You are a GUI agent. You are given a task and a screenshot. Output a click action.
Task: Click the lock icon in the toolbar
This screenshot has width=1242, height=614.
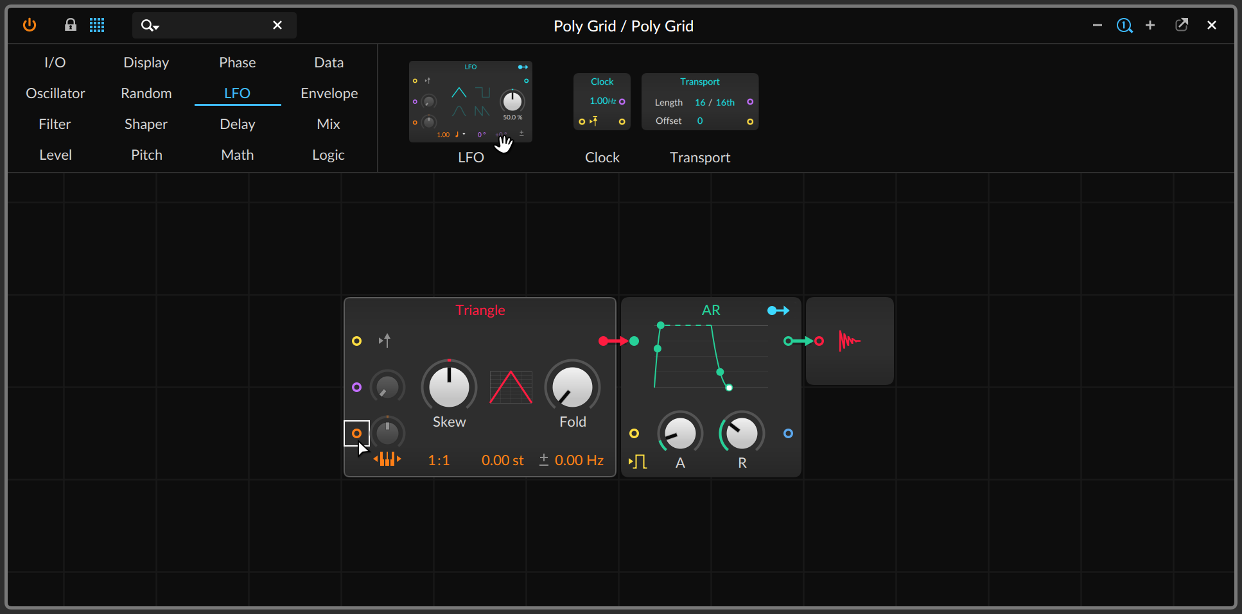[70, 25]
